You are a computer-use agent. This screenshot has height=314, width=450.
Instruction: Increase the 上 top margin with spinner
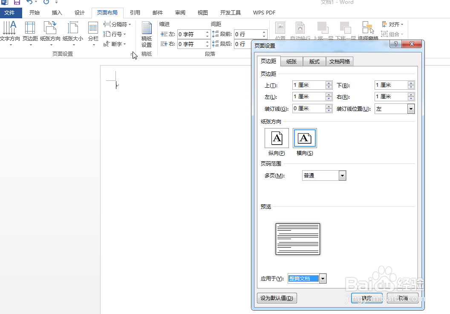[x=329, y=83]
